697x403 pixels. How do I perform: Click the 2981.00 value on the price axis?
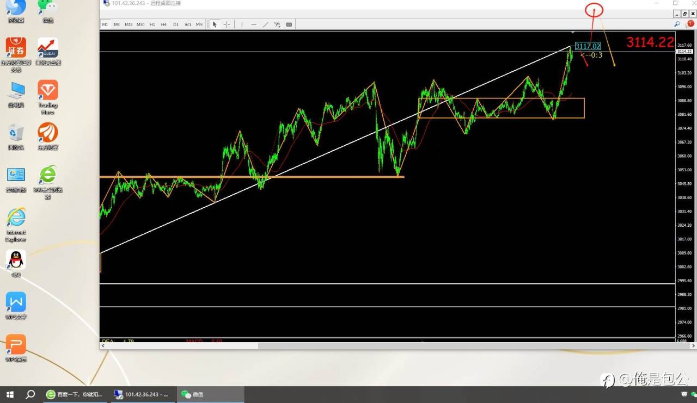click(x=684, y=308)
